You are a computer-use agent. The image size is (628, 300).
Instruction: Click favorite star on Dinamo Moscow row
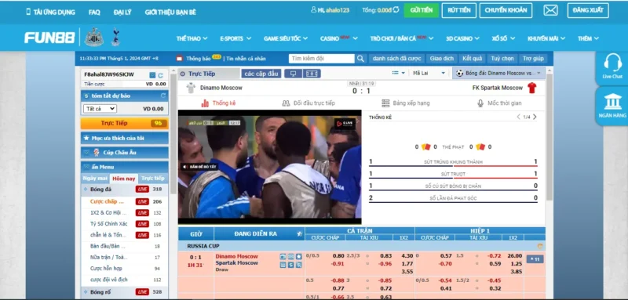298,256
